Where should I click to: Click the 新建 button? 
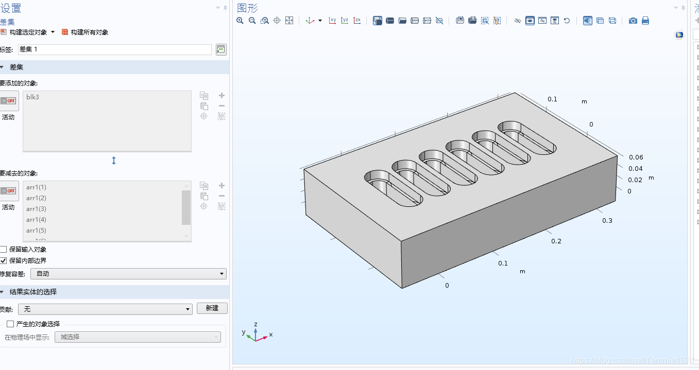(x=212, y=308)
